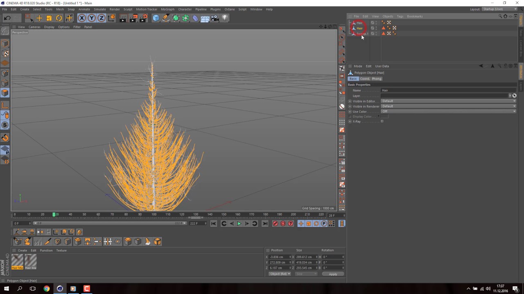Open Edit Render Settings icon
This screenshot has height=294, width=524.
click(143, 18)
